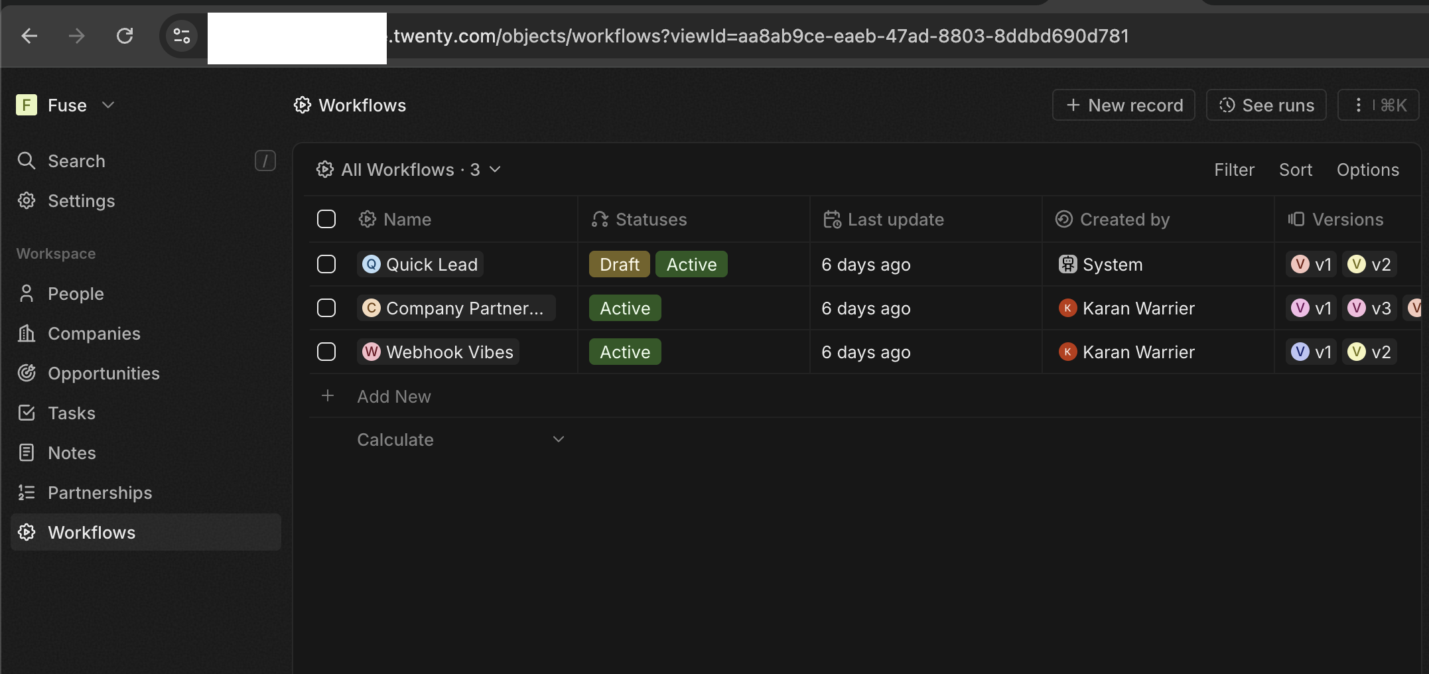The width and height of the screenshot is (1429, 674).
Task: Go to Partnerships in sidebar
Action: (100, 493)
